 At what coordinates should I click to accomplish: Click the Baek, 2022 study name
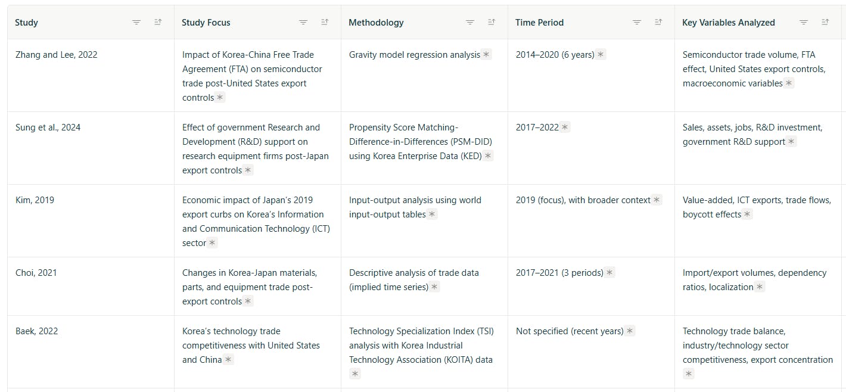point(36,331)
